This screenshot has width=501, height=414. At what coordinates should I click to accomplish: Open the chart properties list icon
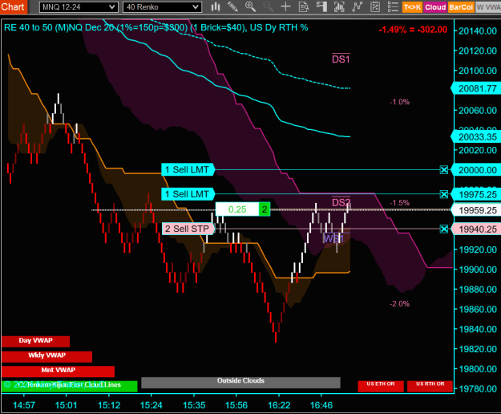pos(393,6)
